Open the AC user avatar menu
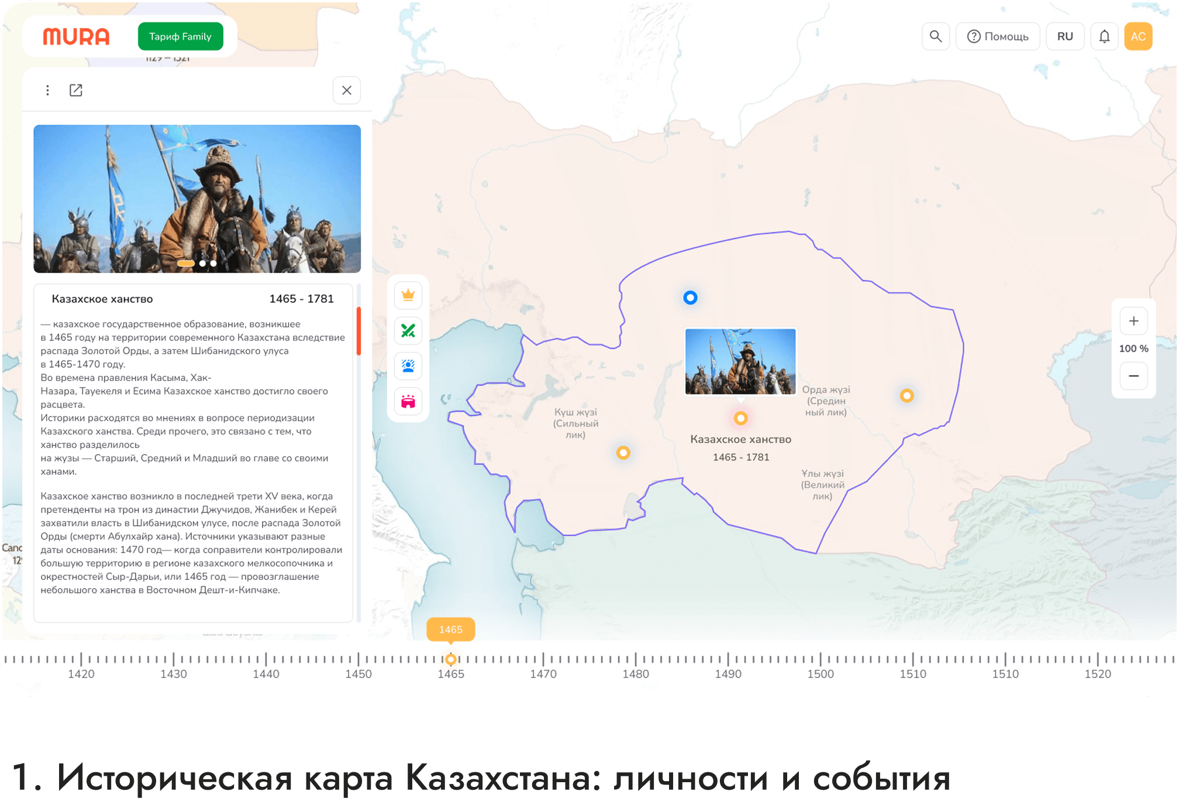This screenshot has width=1179, height=805. [1138, 36]
